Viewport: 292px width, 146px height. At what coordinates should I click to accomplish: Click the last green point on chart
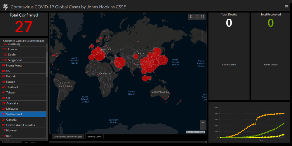284,124
